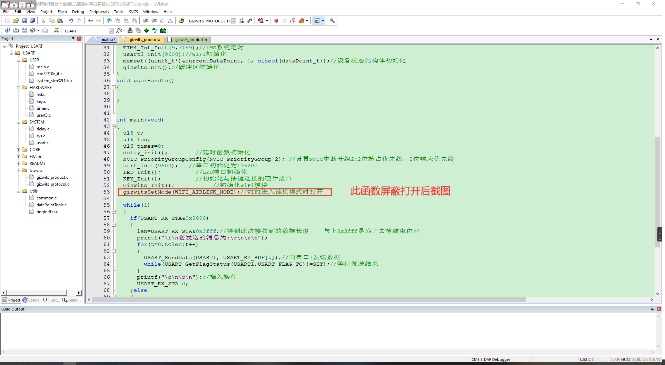Close the Build Output panel
Screen dimensions: 665x365
(x=659, y=309)
